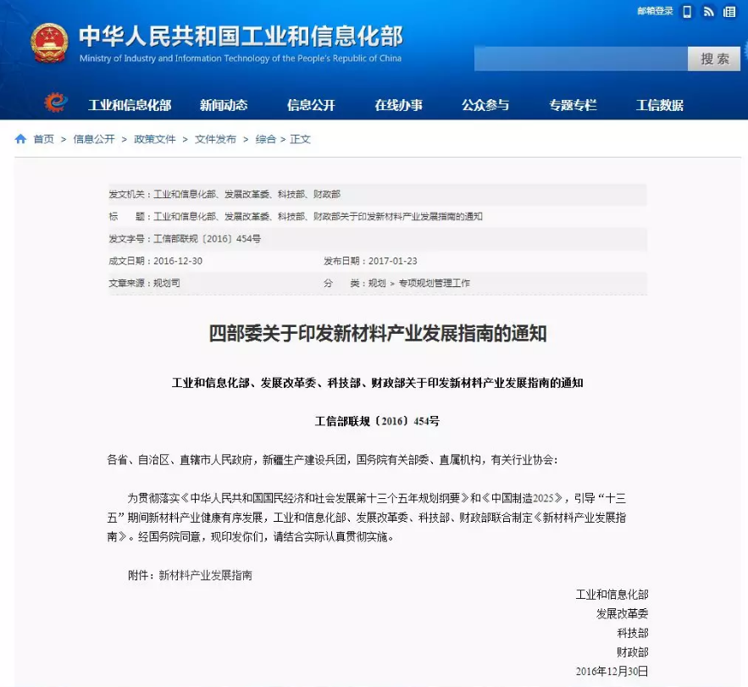Click the 分类 规划 专项规划管理工作 entry

396,283
